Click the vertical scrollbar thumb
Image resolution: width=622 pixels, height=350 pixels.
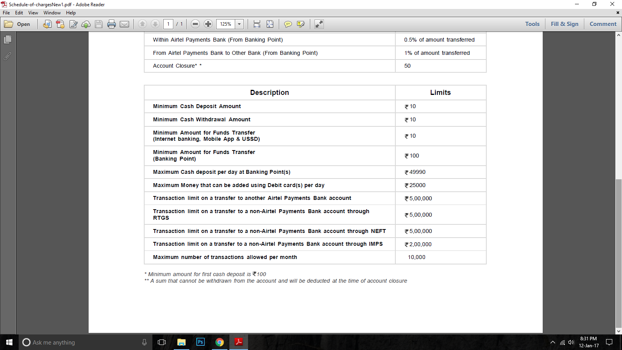click(619, 254)
